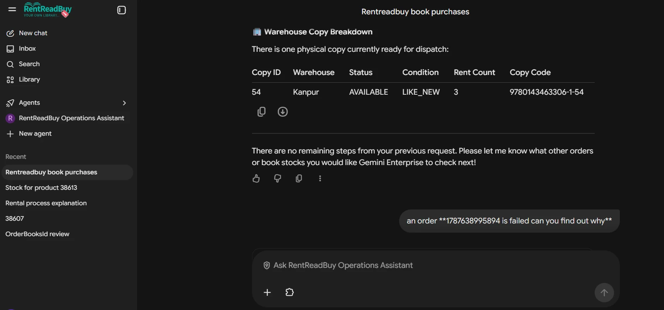The image size is (664, 310).
Task: Copy the assistant response text
Action: 299,179
